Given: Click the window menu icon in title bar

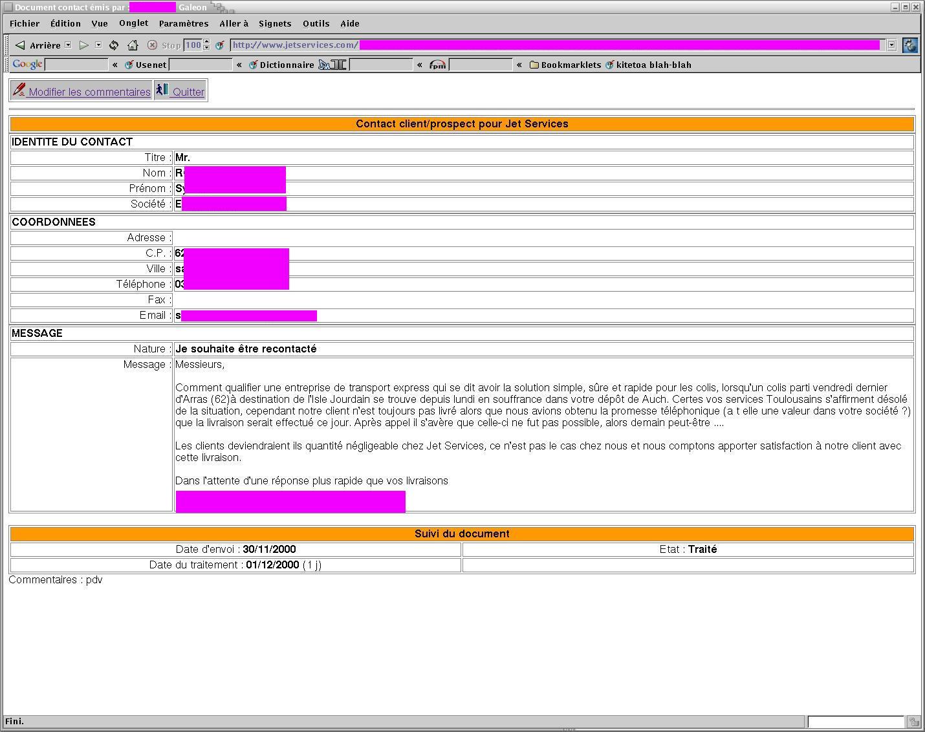Looking at the screenshot, I should pos(8,7).
